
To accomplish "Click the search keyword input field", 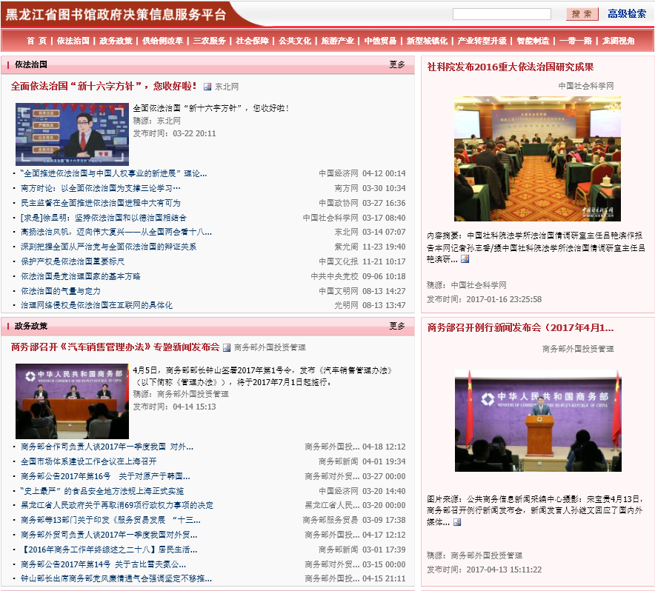I will click(x=502, y=14).
